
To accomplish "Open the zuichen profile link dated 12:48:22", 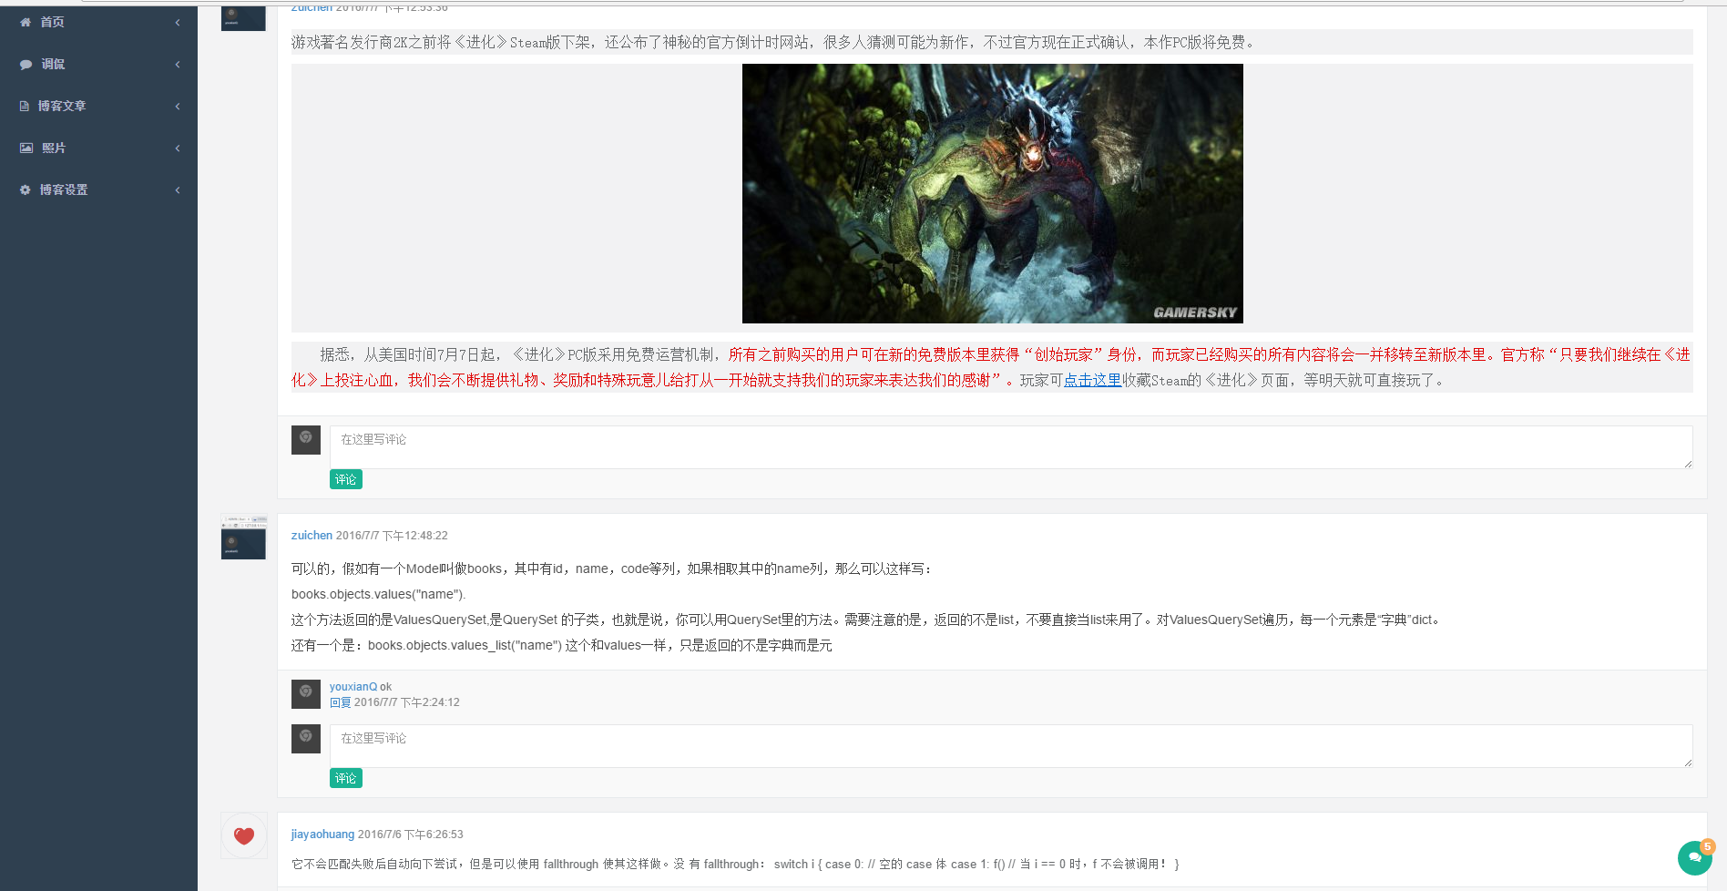I will [x=312, y=536].
